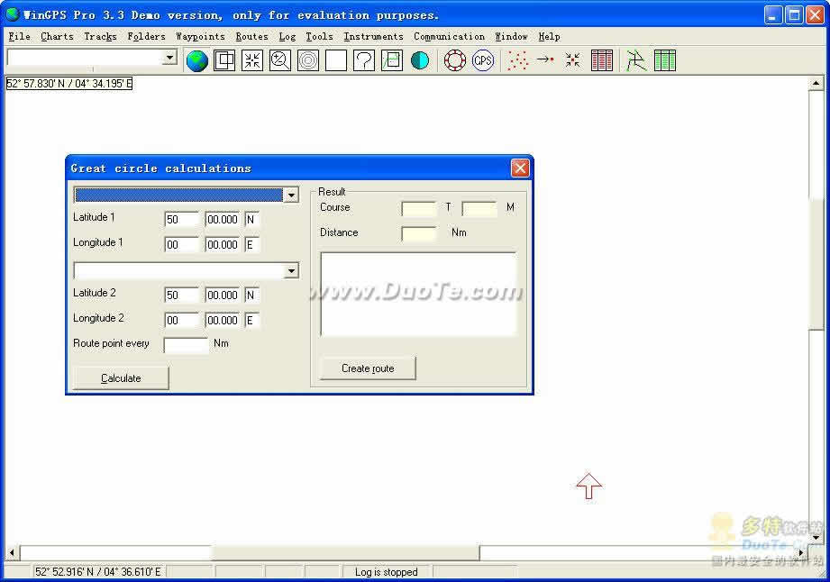Click the green route lines icon
The width and height of the screenshot is (830, 582).
(x=635, y=60)
